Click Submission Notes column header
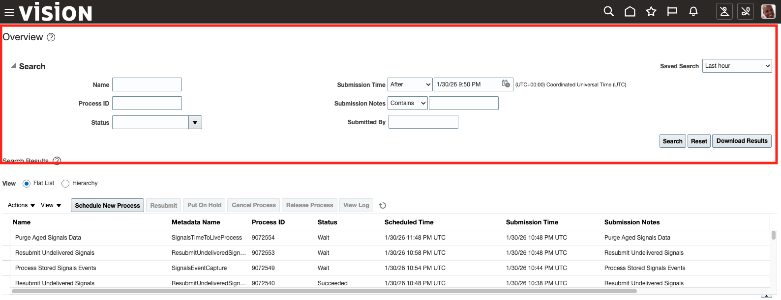The height and width of the screenshot is (300, 781). (x=632, y=222)
